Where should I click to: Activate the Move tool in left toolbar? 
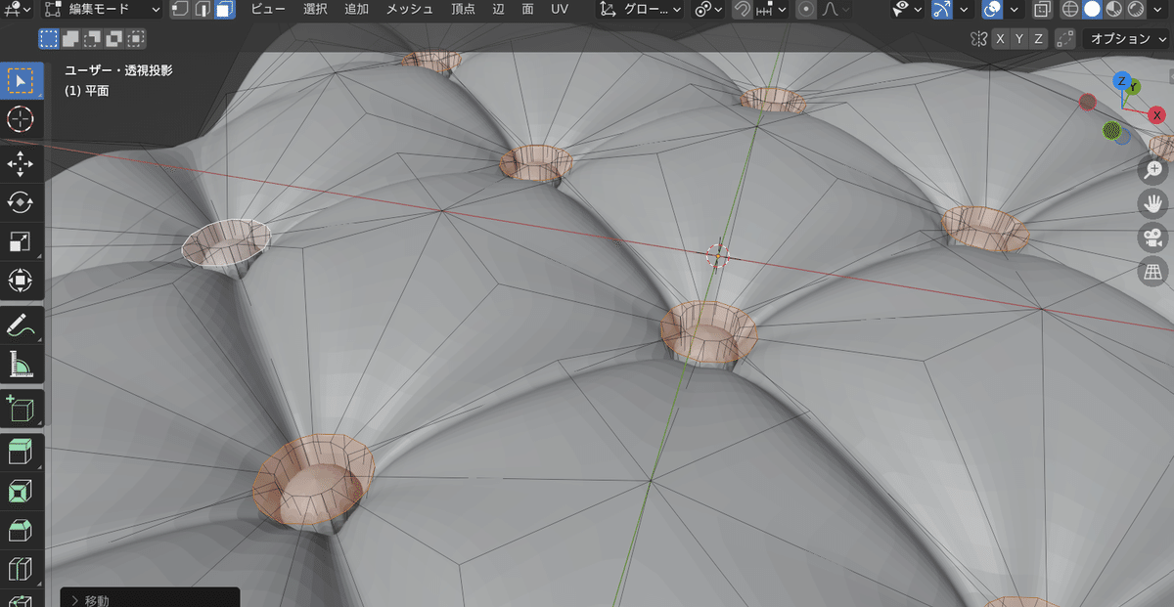(x=21, y=164)
